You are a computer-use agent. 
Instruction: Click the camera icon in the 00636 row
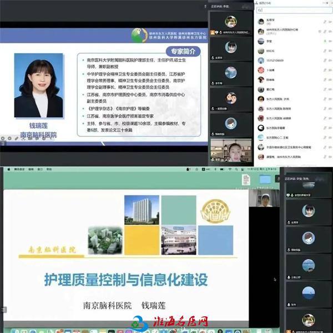coord(330,51)
